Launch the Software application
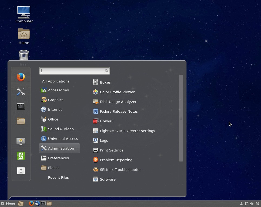Viewport: 261px width, 207px height. pyautogui.click(x=104, y=179)
